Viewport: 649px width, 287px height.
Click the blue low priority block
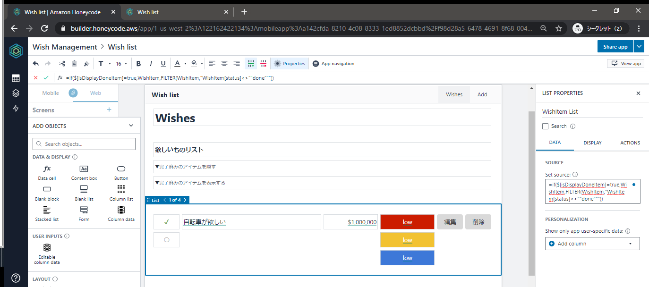407,258
